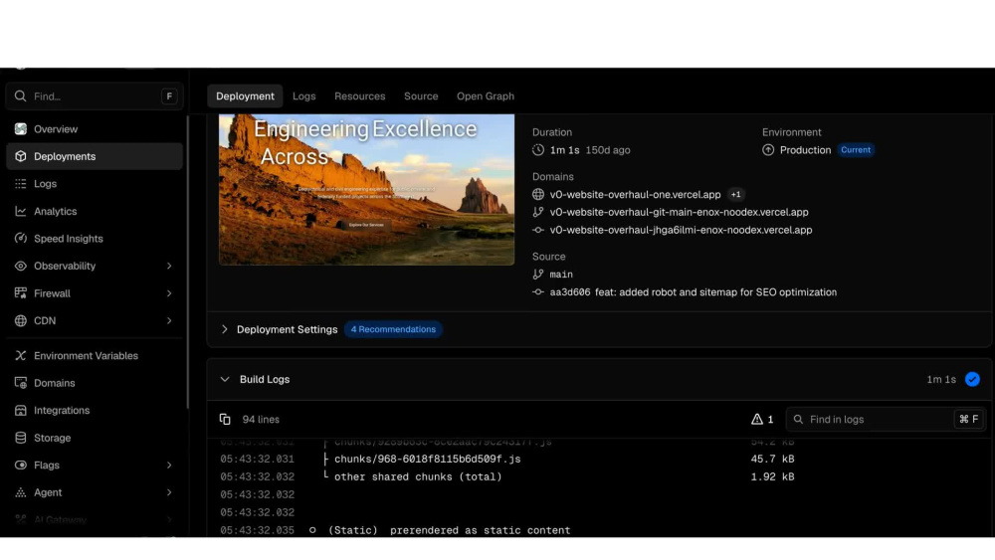Open Overview in the sidebar
The image size is (995, 560).
(95, 128)
